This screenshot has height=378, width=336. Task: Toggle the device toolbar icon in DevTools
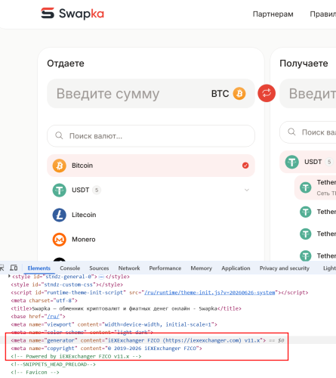pos(14,268)
